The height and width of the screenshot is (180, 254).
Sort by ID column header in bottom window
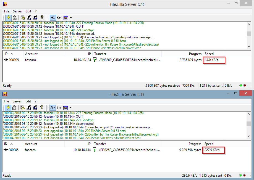click(x=13, y=144)
